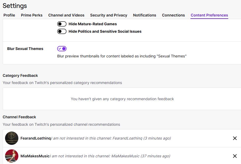Click the Category Feedback section header
The height and width of the screenshot is (164, 241).
coord(20,75)
